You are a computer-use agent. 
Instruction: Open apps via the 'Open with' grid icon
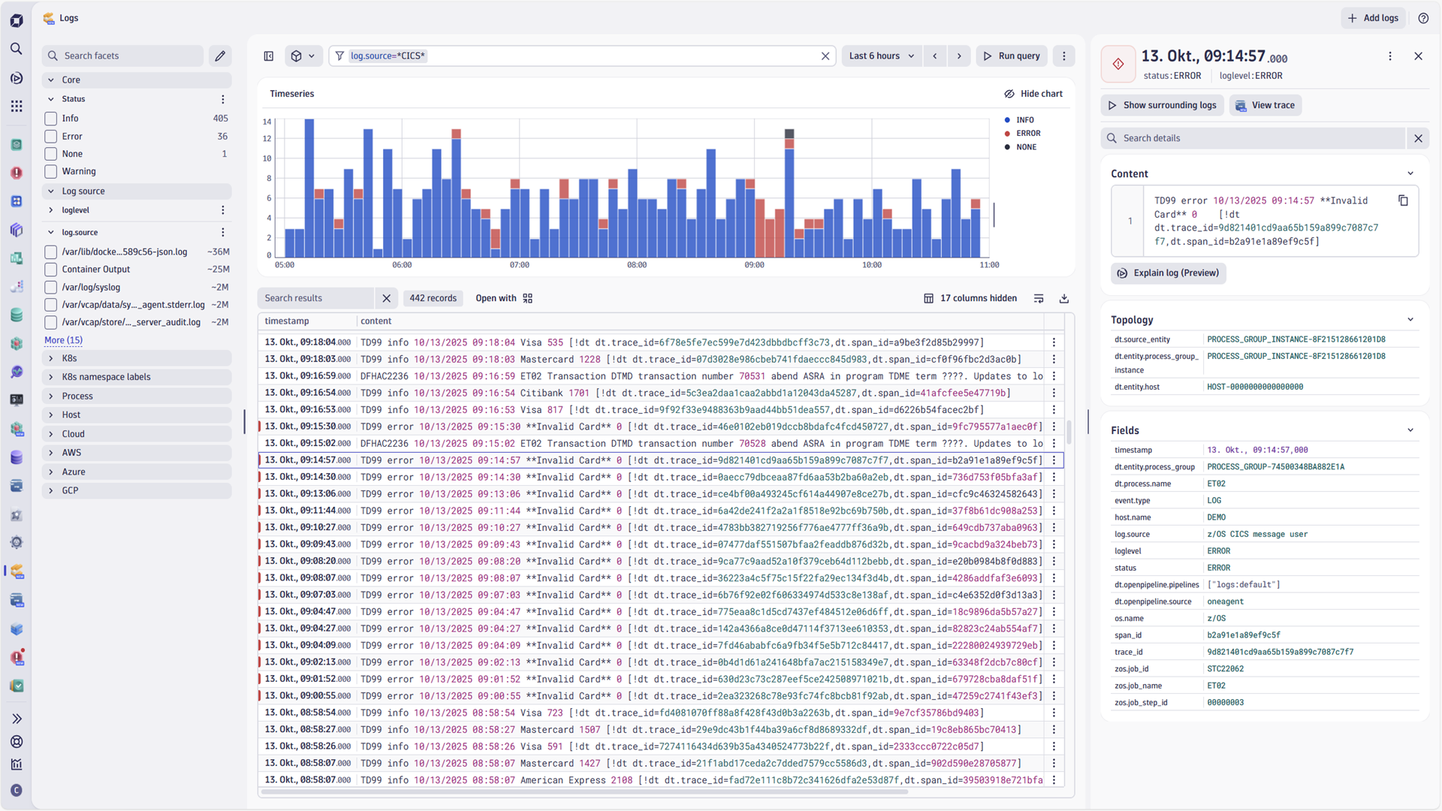click(x=527, y=298)
